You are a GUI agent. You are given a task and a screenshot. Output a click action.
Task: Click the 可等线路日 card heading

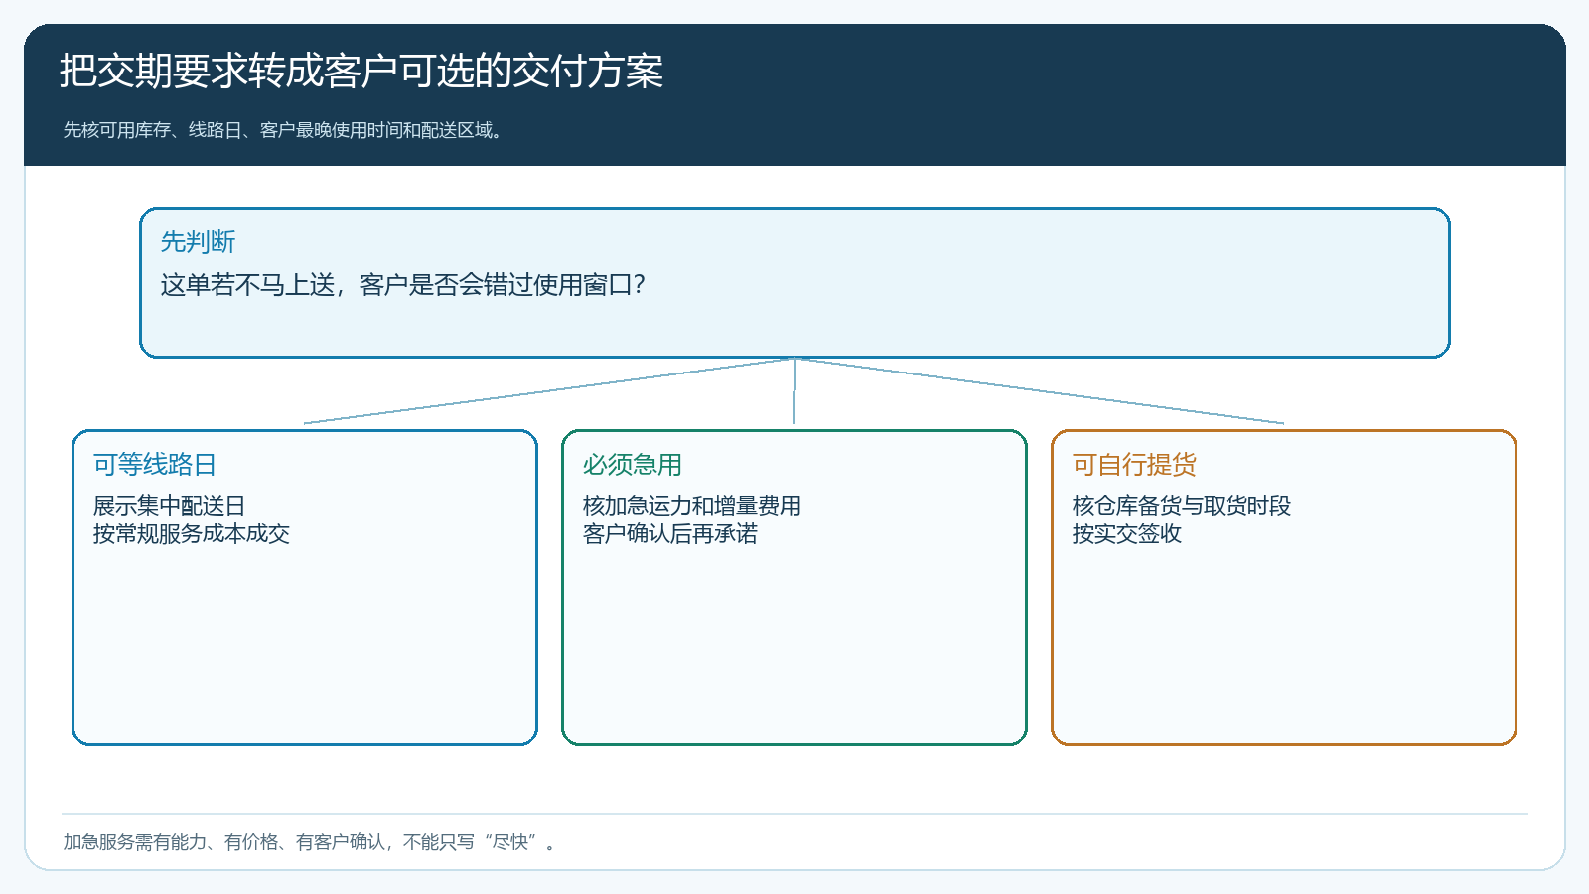click(x=155, y=464)
